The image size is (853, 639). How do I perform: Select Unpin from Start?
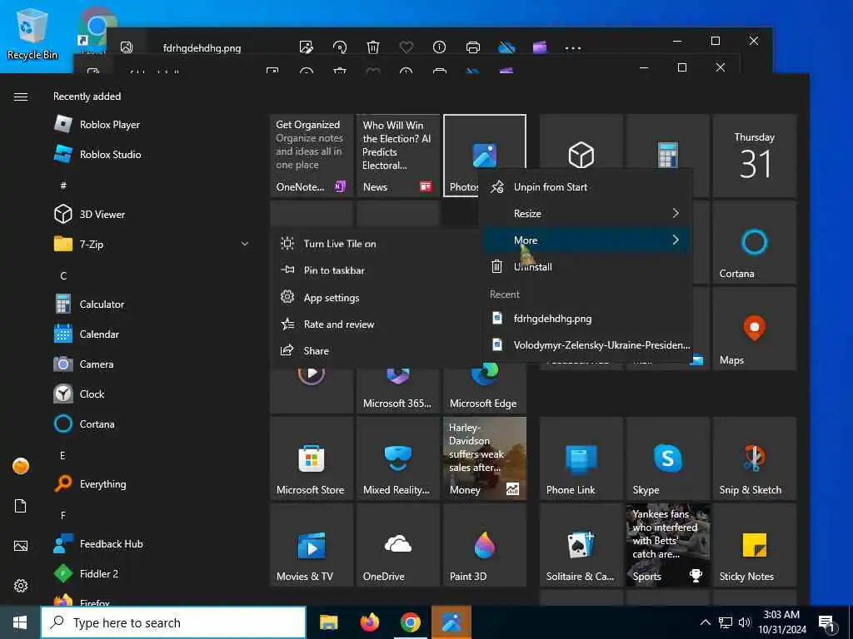[x=587, y=187]
